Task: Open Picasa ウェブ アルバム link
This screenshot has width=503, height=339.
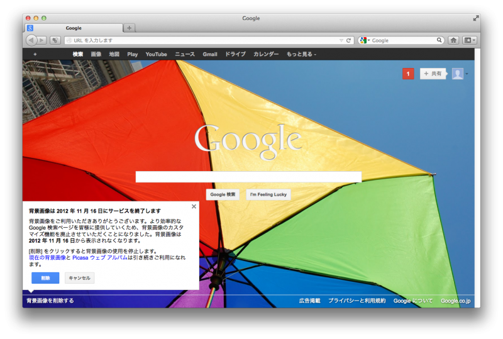Action: tap(100, 258)
